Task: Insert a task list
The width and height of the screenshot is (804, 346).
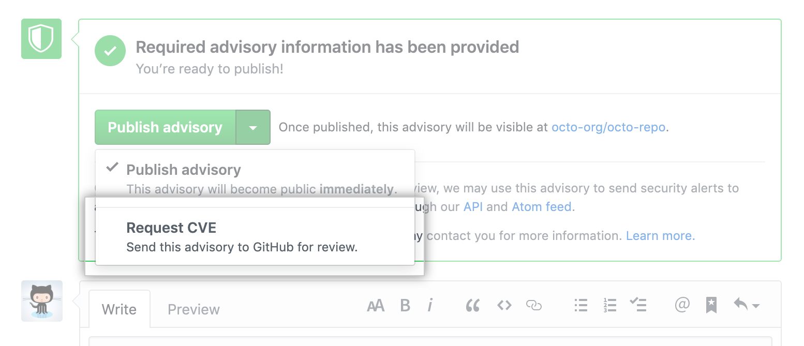Action: [638, 306]
